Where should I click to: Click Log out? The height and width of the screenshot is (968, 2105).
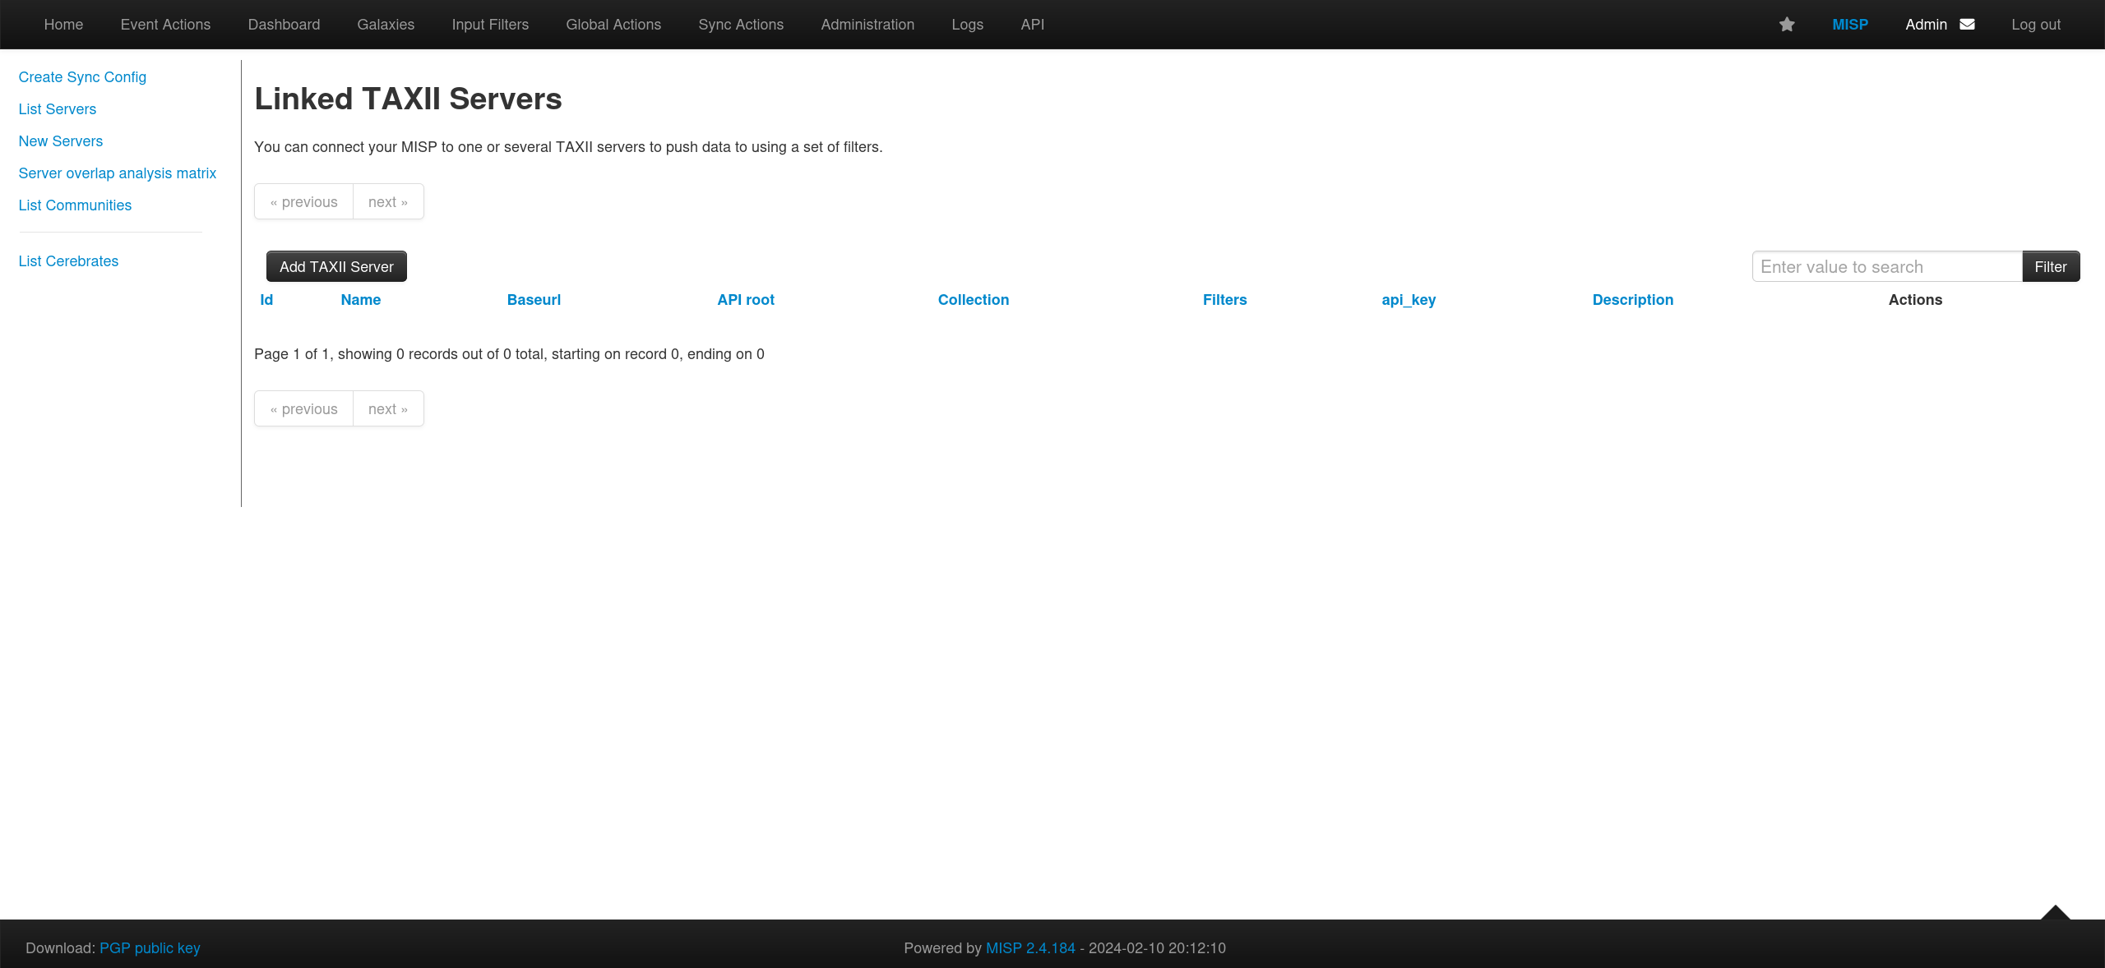[x=2036, y=25]
